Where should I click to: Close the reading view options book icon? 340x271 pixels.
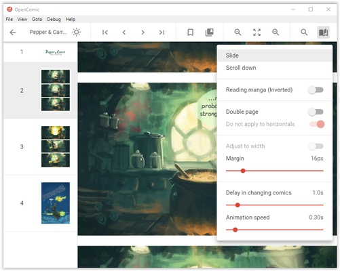tap(323, 33)
